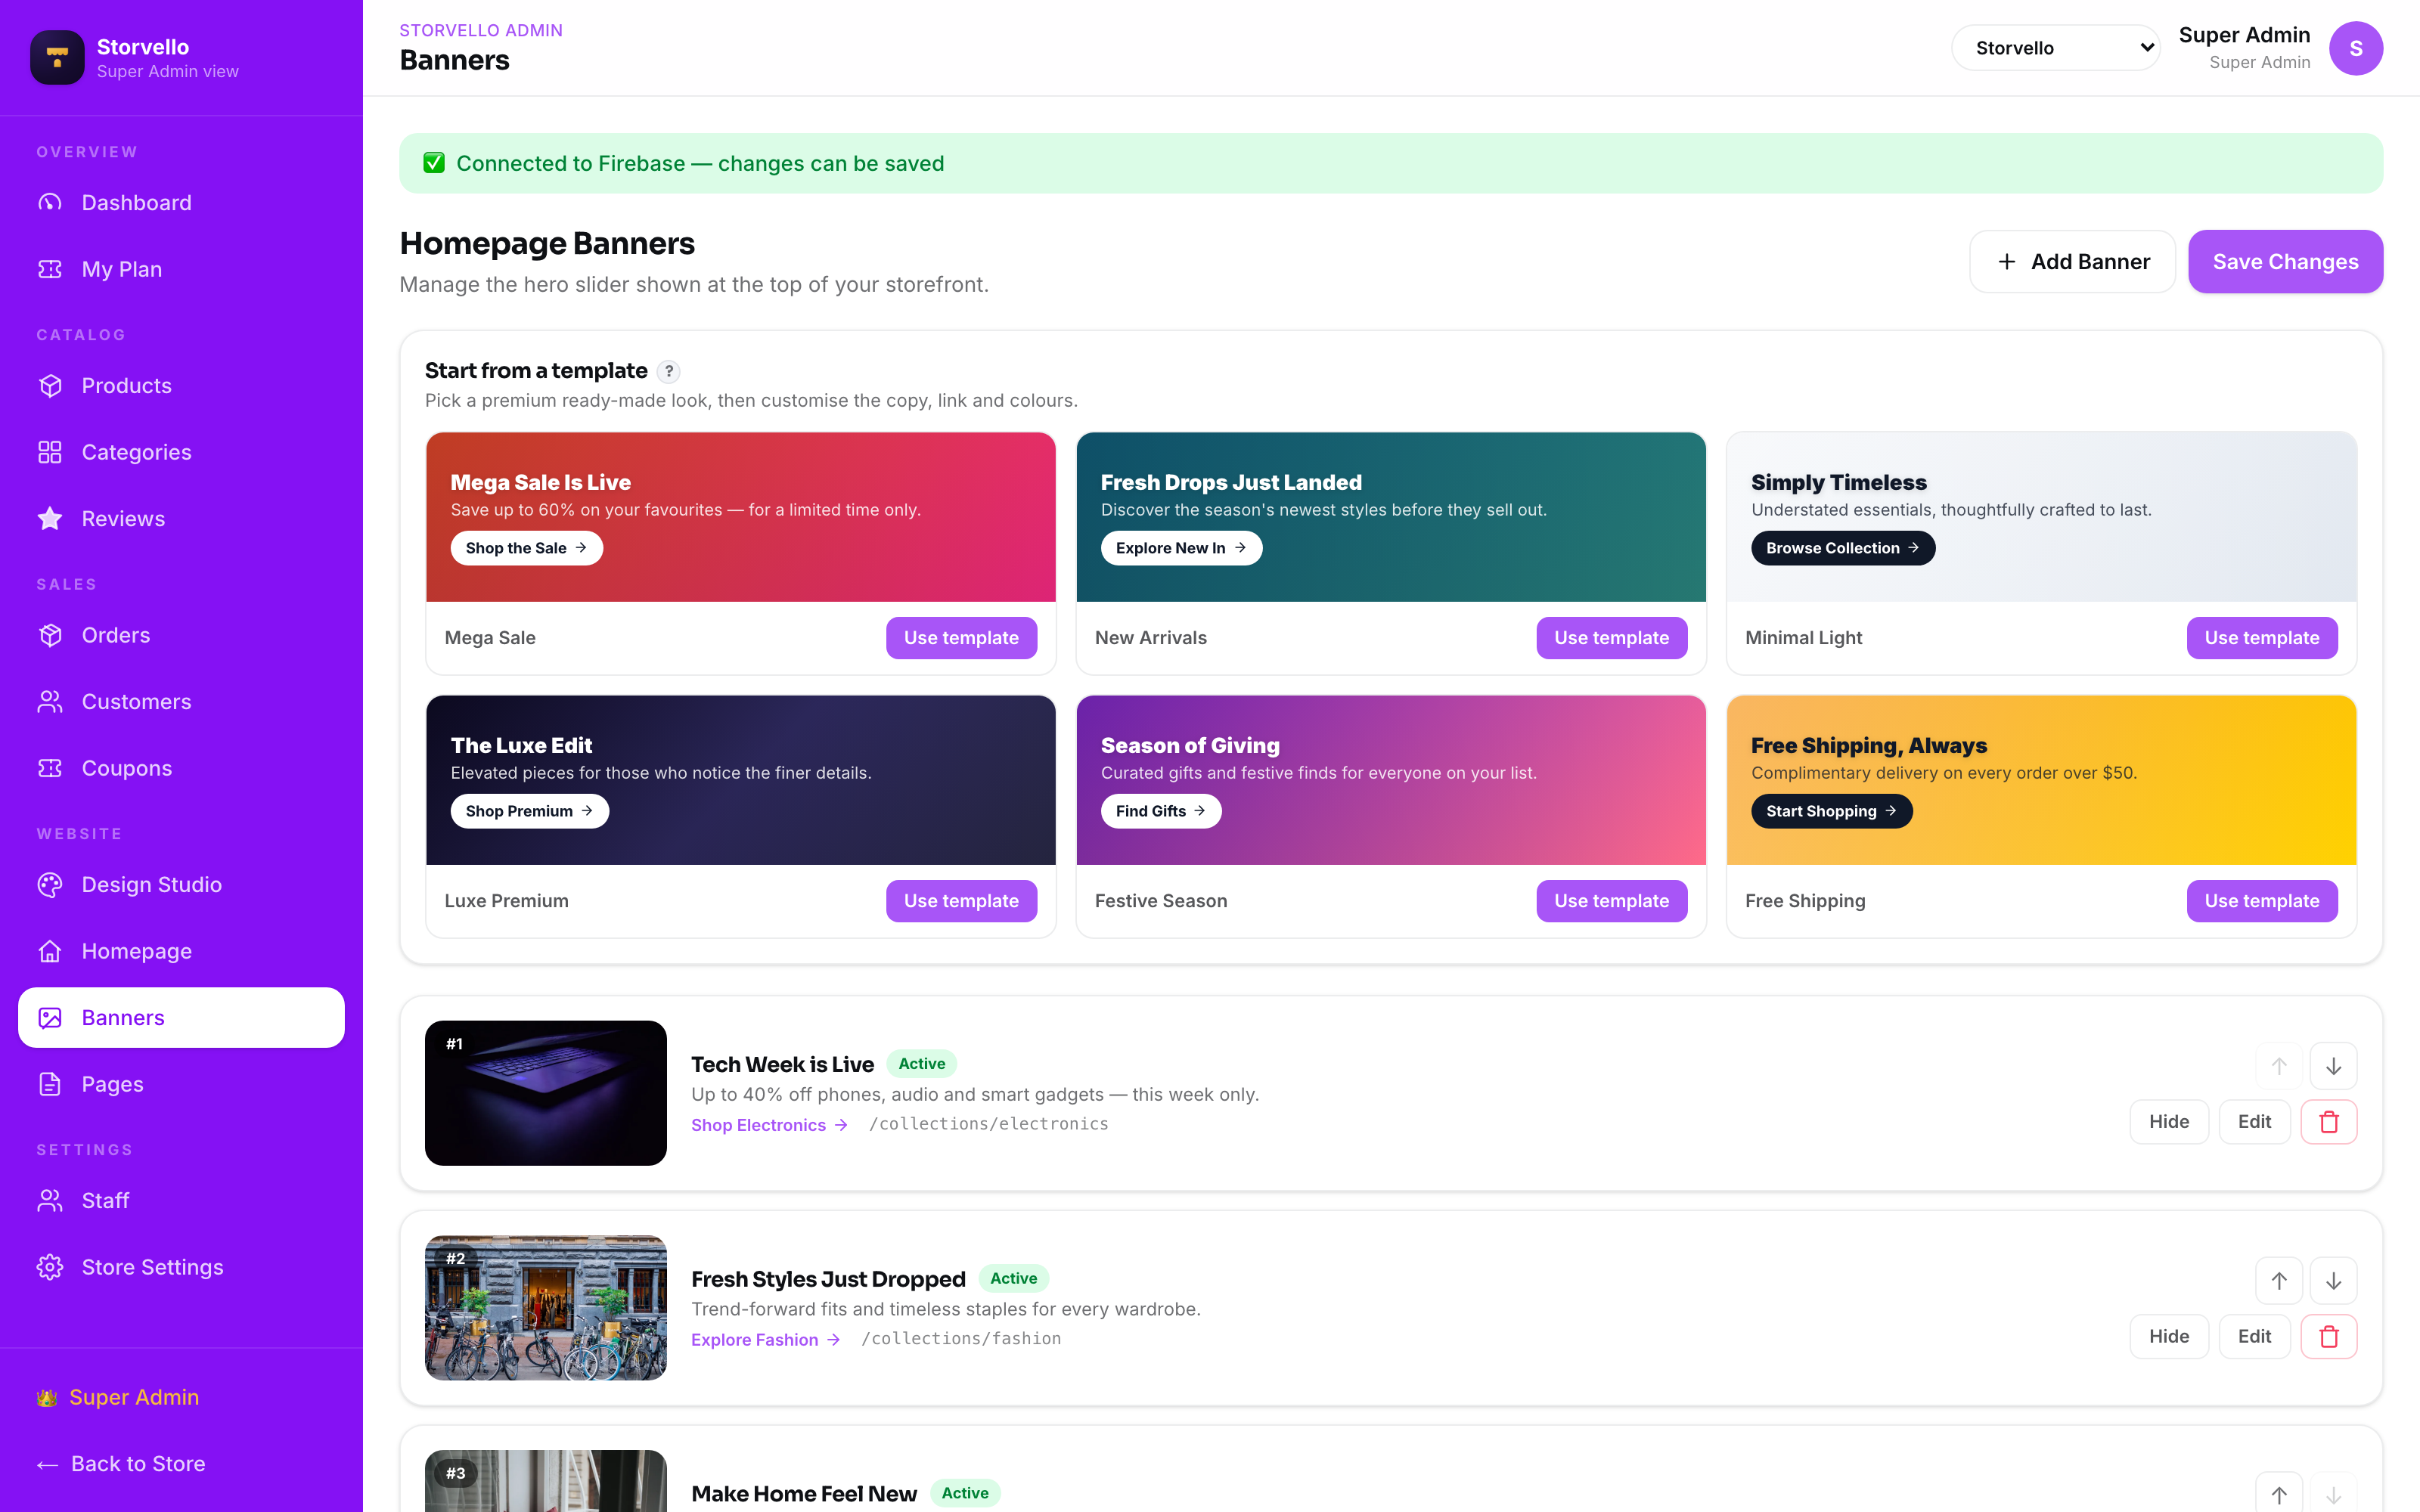The width and height of the screenshot is (2420, 1512).
Task: Click the Storvello logo icon
Action: pos(57,58)
